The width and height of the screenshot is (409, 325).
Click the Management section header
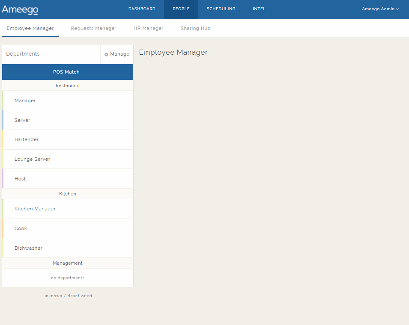(67, 263)
